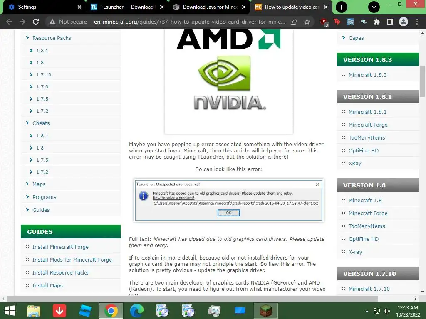Open the tab search dropdown arrow
The image size is (426, 319).
(x=374, y=7)
